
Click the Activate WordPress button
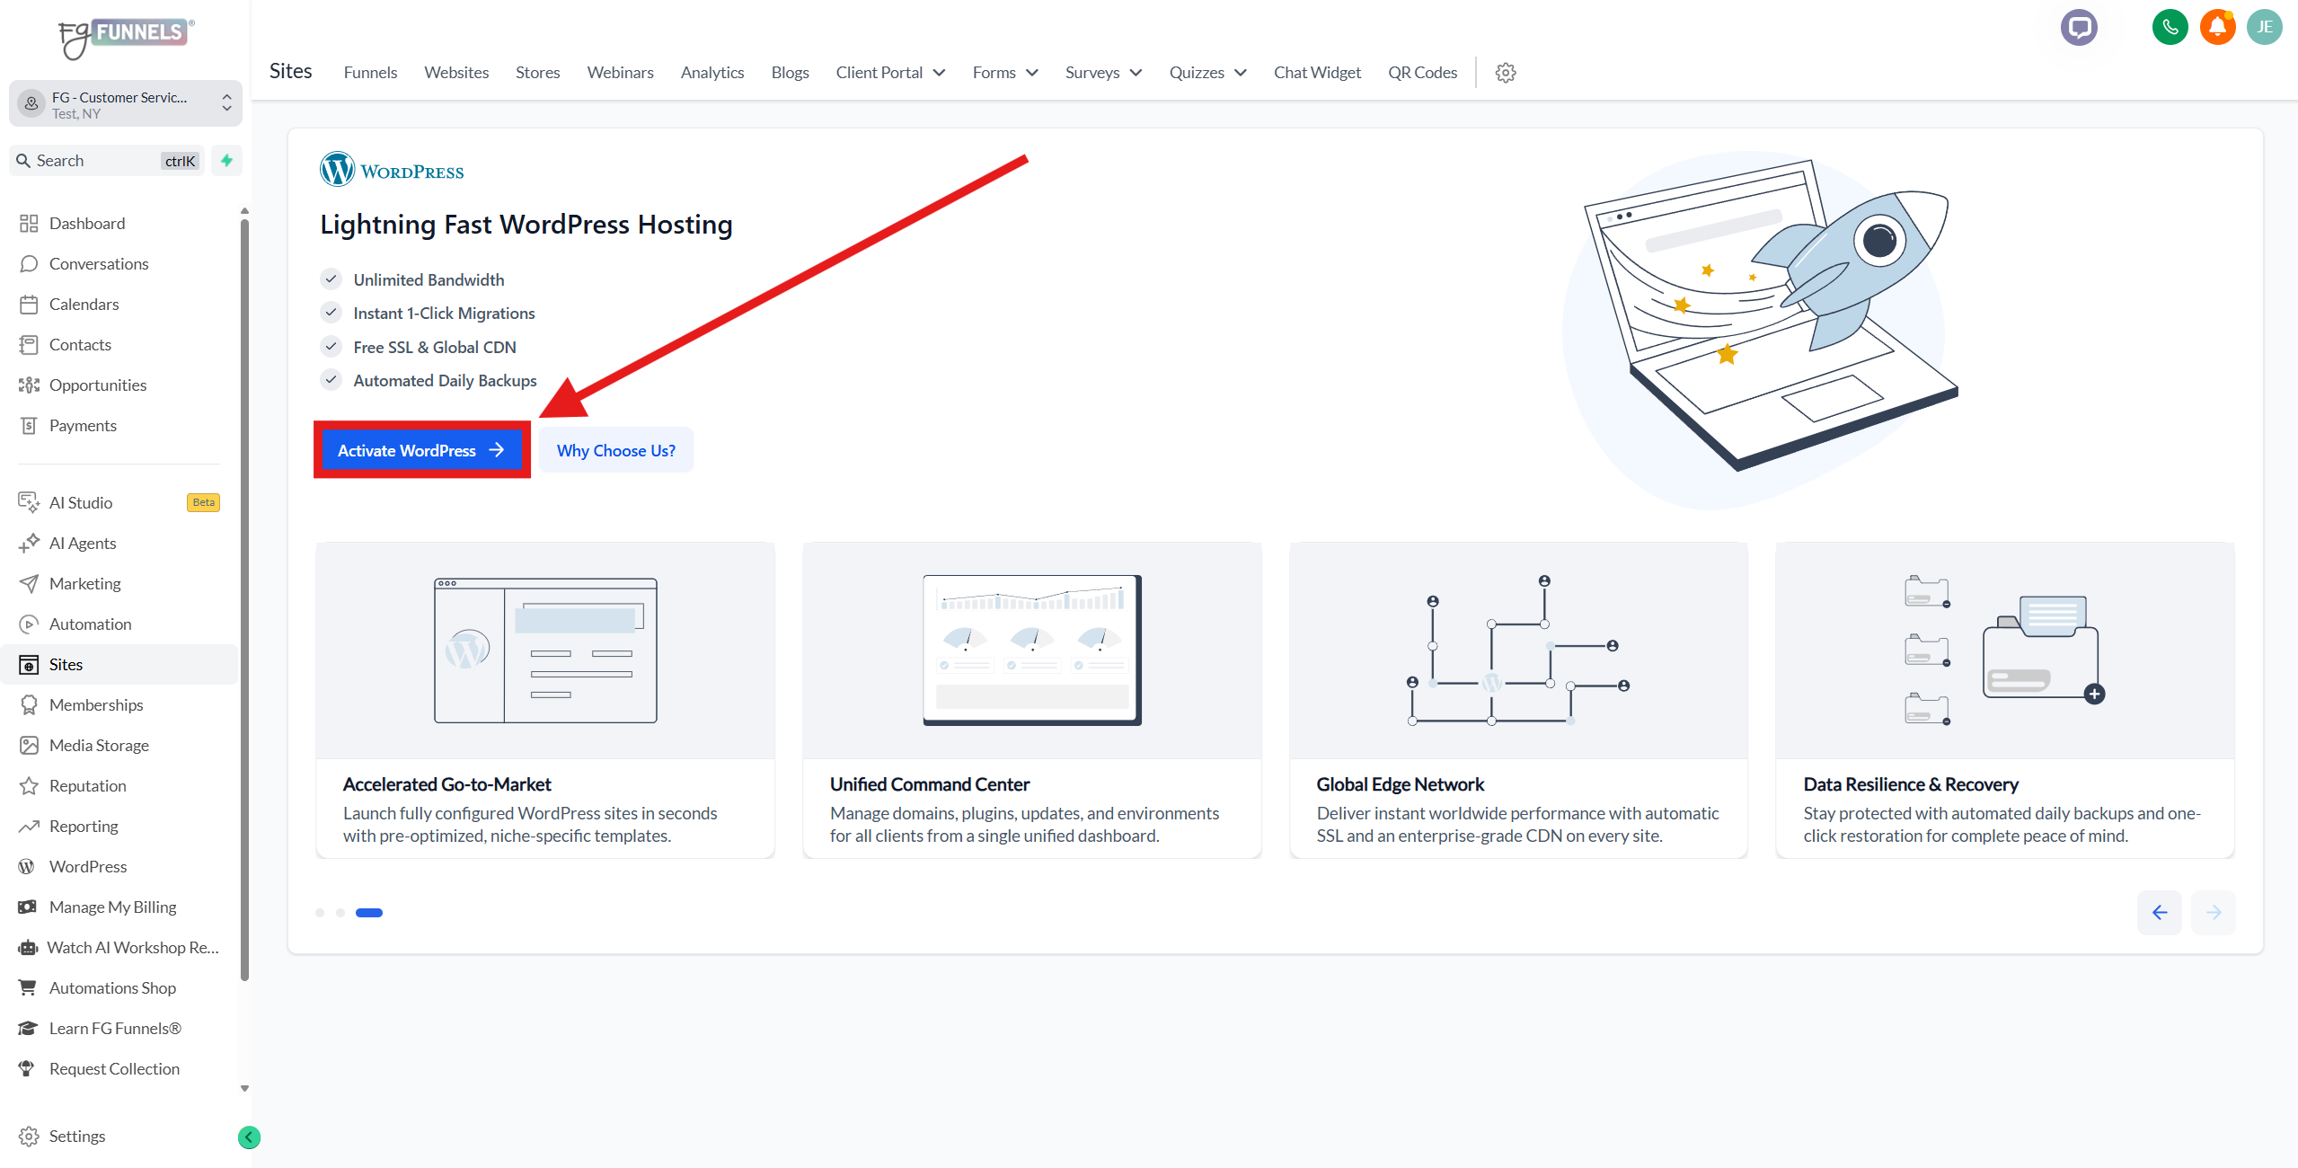pyautogui.click(x=421, y=450)
